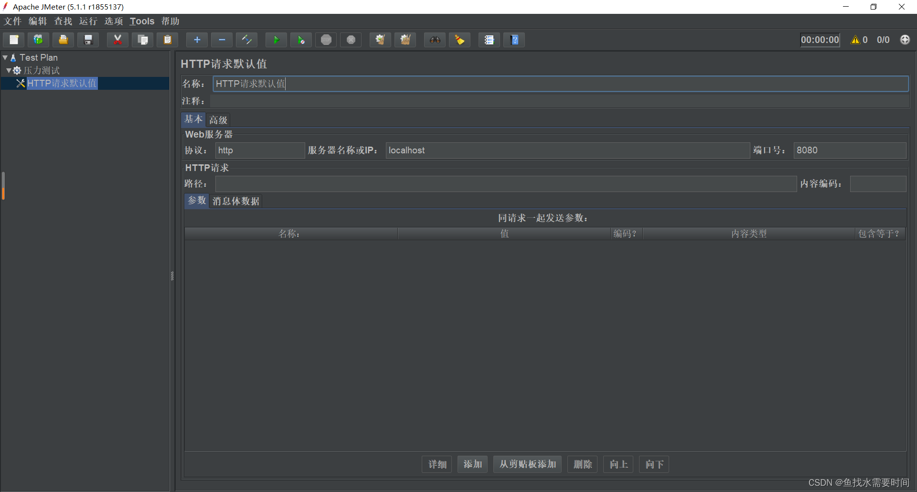This screenshot has height=492, width=917.
Task: Click the server name field with localhost
Action: pyautogui.click(x=568, y=150)
